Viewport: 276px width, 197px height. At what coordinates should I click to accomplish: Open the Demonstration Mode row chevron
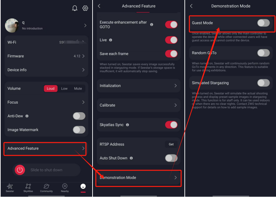176,178
